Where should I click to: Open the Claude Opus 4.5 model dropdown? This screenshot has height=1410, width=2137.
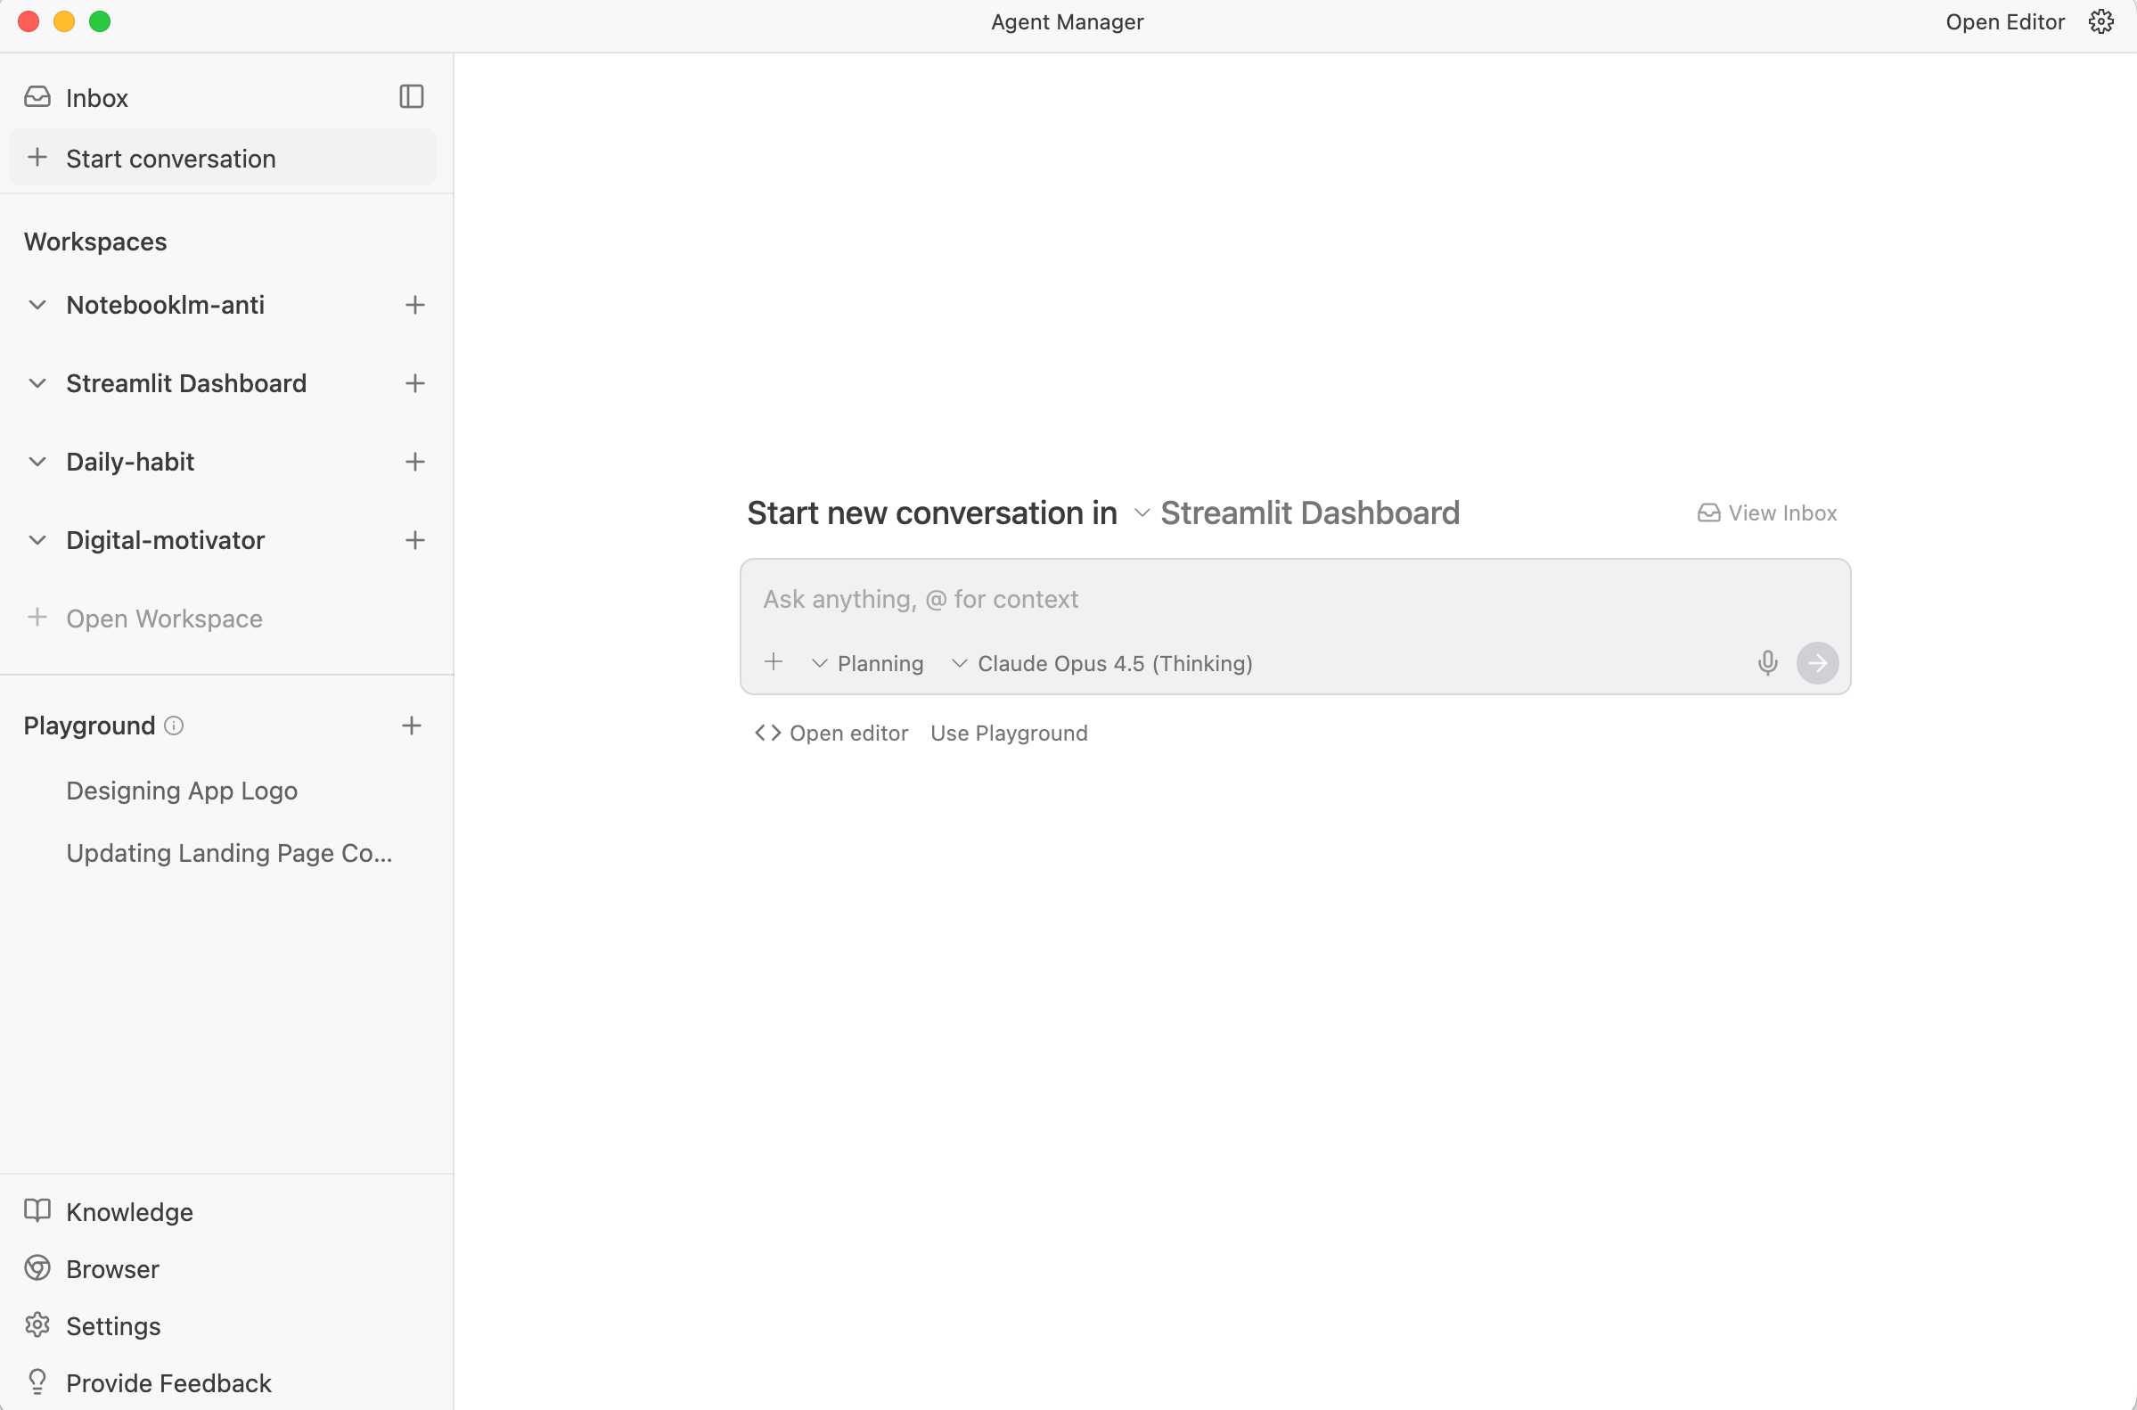[x=1102, y=664]
